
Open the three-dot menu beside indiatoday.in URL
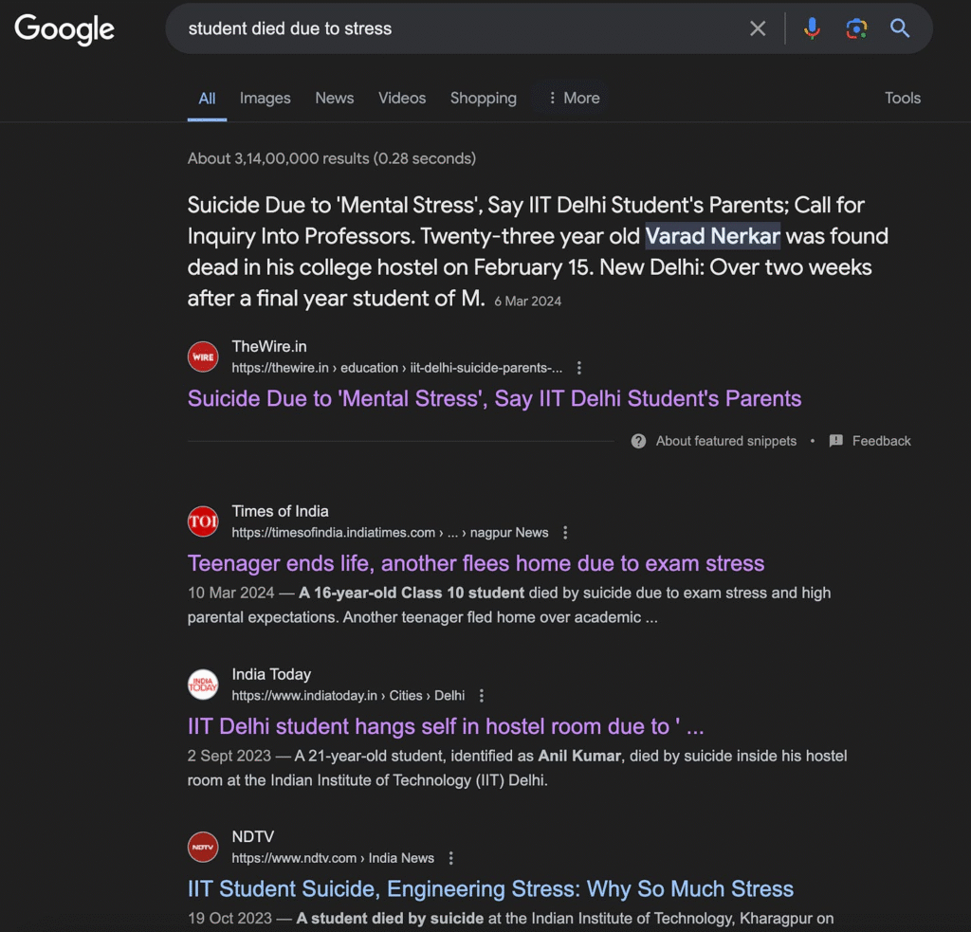coord(481,695)
